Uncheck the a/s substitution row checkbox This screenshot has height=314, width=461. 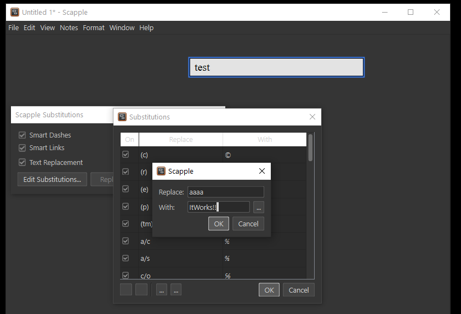pyautogui.click(x=126, y=258)
